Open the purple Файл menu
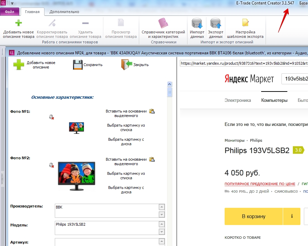 (x=9, y=12)
